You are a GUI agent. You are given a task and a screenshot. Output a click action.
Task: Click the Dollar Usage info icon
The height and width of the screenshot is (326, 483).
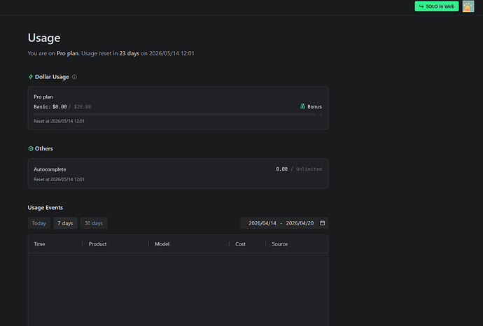[x=74, y=77]
